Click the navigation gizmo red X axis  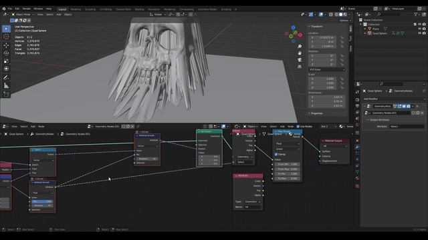pos(300,35)
